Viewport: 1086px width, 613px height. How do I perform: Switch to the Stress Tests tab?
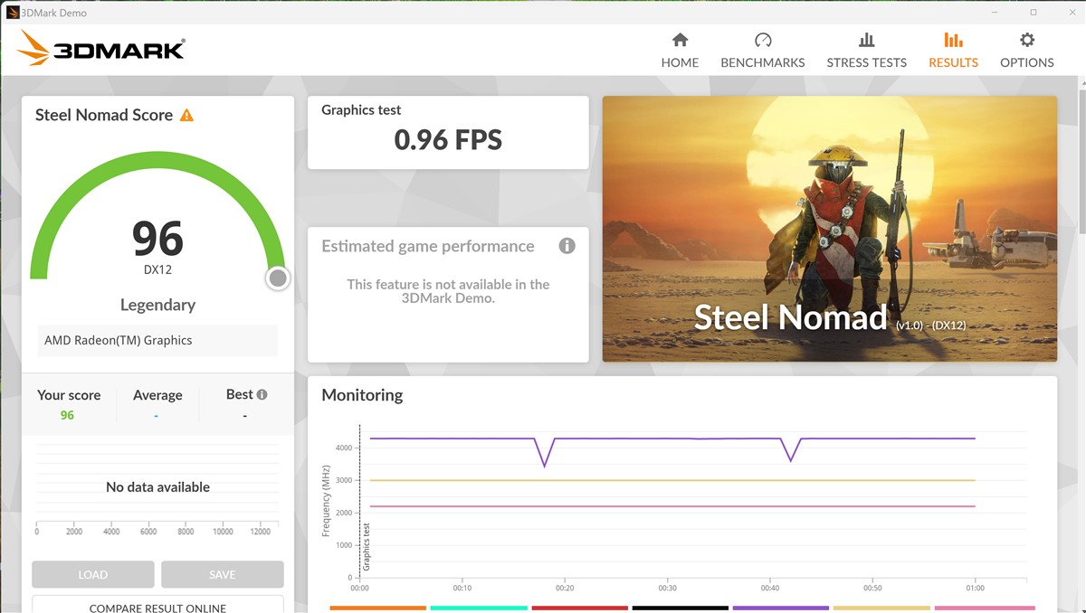[866, 51]
